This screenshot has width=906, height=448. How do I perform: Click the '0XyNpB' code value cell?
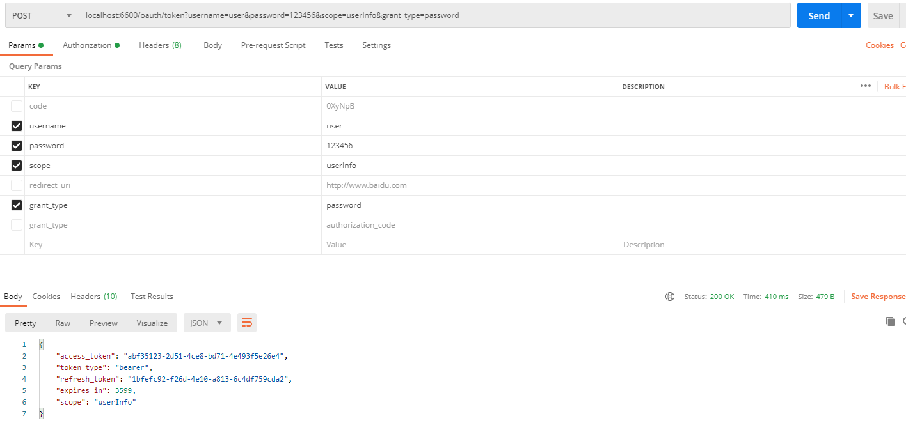470,106
